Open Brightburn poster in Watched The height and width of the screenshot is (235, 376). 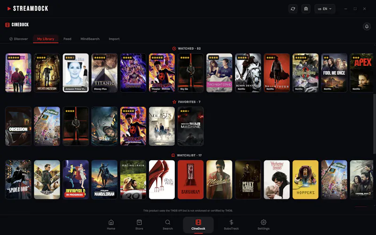coord(277,73)
